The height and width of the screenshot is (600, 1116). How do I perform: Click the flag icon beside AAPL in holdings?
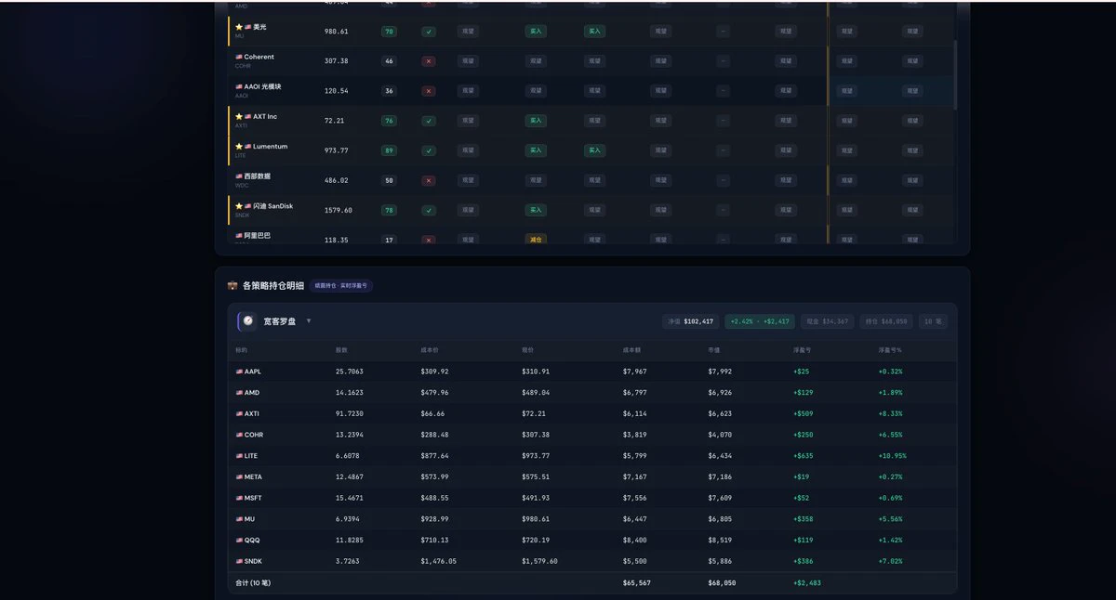click(x=239, y=372)
